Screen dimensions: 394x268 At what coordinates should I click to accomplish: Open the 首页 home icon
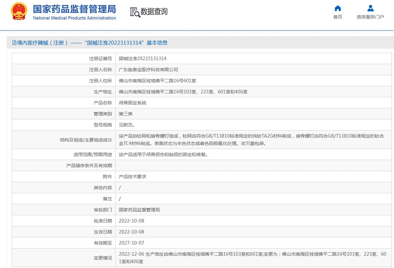click(338, 8)
